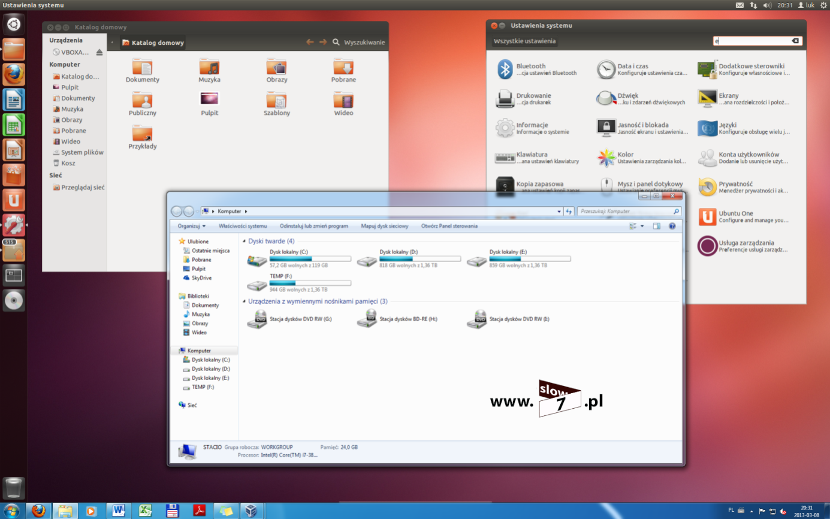This screenshot has width=830, height=519.
Task: Open the luk user menu
Action: (805, 5)
